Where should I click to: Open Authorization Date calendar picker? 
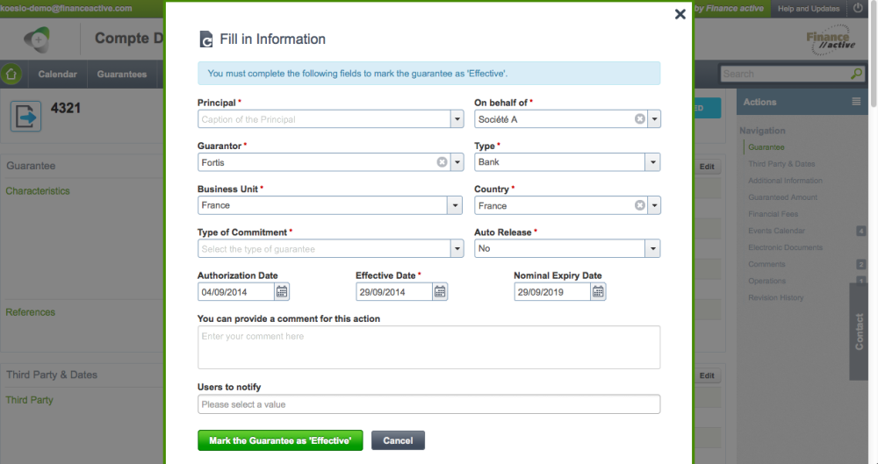[282, 291]
